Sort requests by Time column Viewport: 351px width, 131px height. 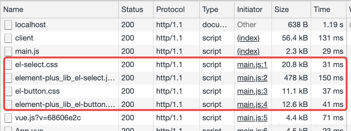coord(322,9)
